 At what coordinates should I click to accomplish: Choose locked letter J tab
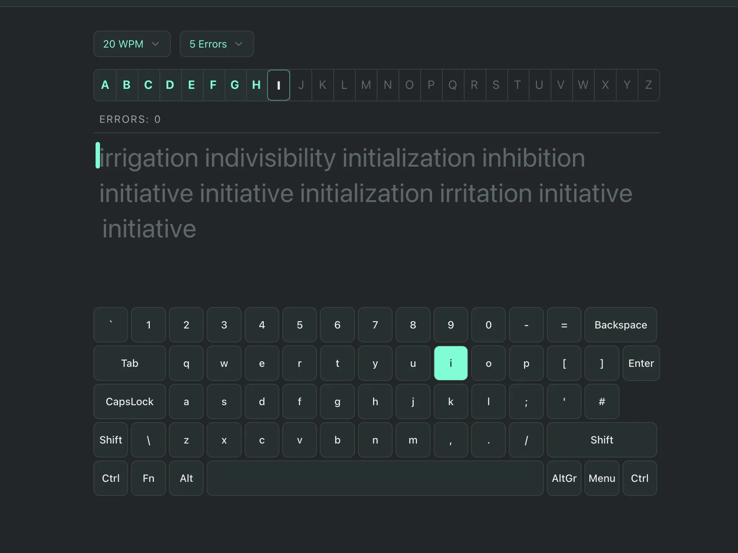301,85
